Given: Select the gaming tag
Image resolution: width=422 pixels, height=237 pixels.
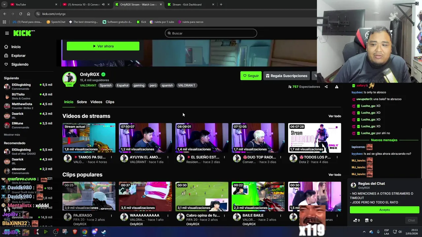Looking at the screenshot, I should 139,85.
